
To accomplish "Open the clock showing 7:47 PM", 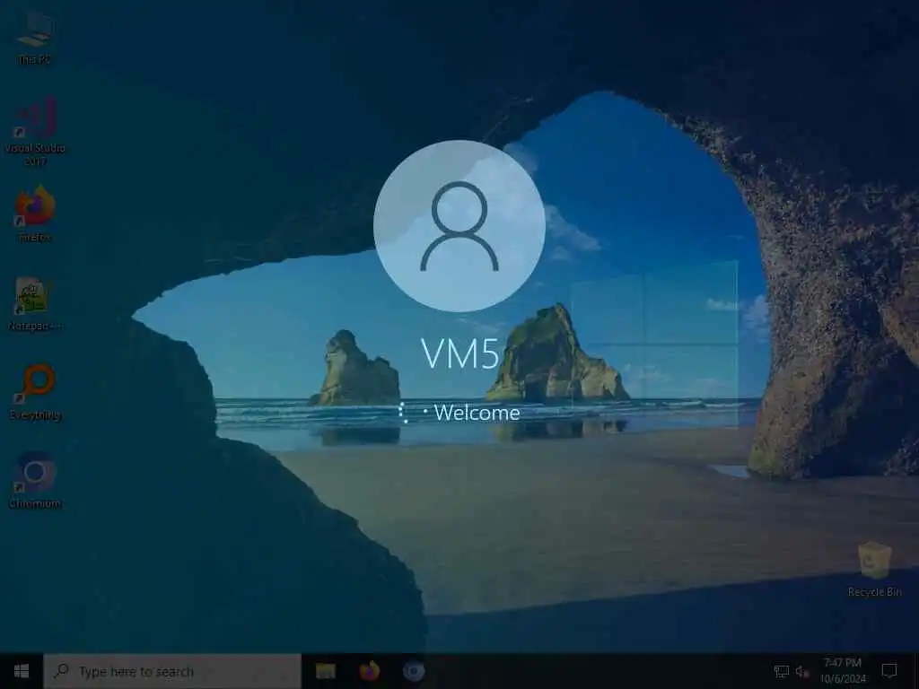I will coord(843,671).
